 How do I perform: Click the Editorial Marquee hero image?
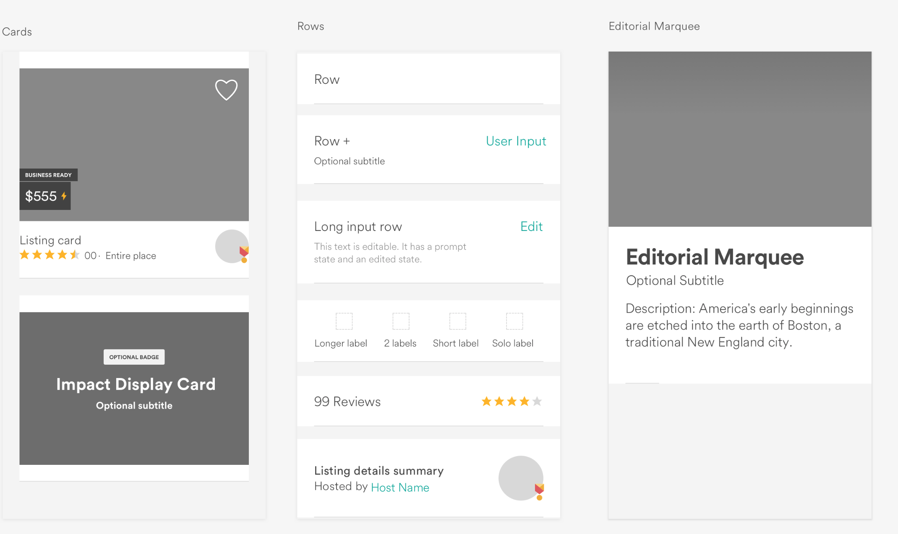pos(740,139)
